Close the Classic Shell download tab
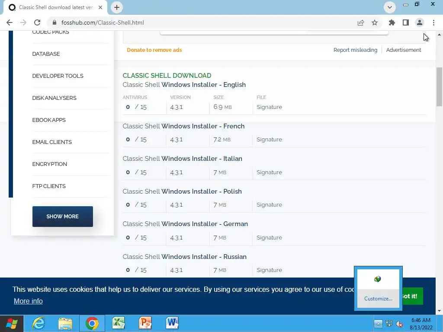443x332 pixels. (100, 7)
